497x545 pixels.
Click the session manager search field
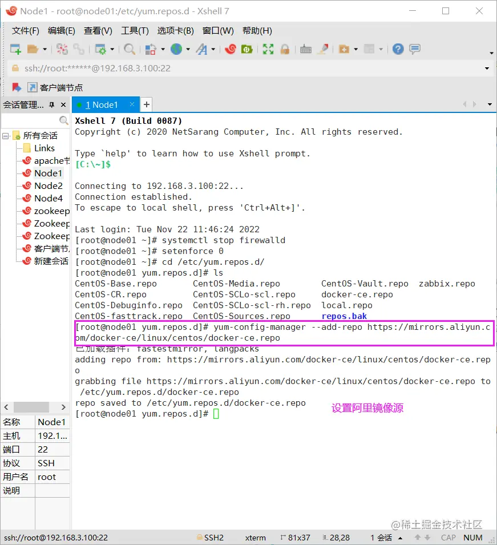click(35, 120)
